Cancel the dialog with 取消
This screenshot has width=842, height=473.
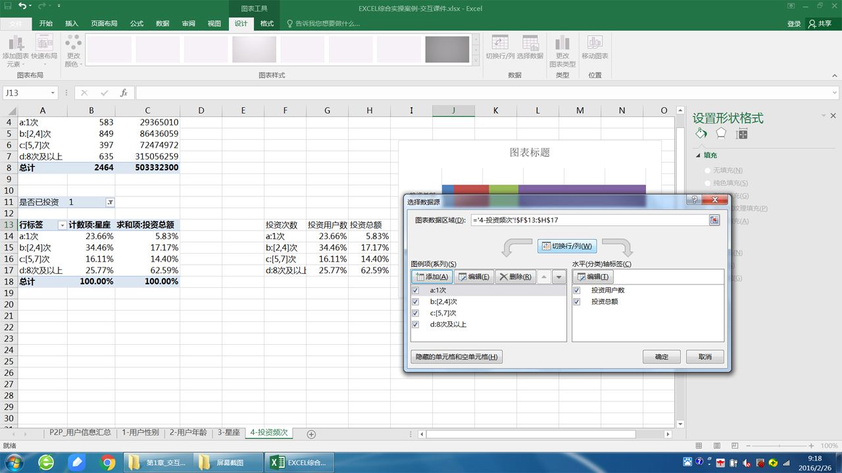point(705,357)
